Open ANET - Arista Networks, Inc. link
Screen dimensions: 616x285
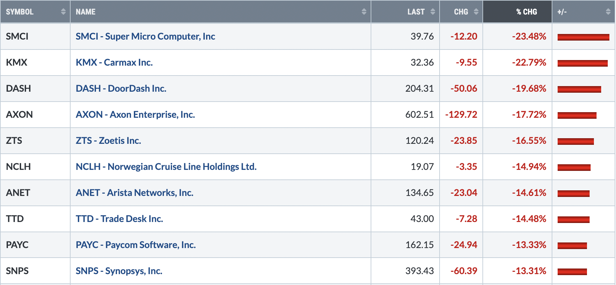[x=135, y=193]
